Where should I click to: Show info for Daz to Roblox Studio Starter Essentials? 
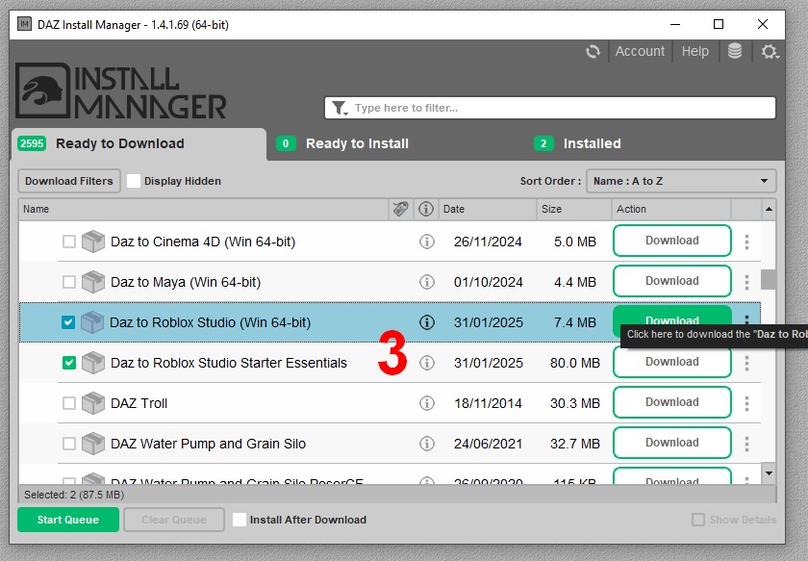point(427,363)
